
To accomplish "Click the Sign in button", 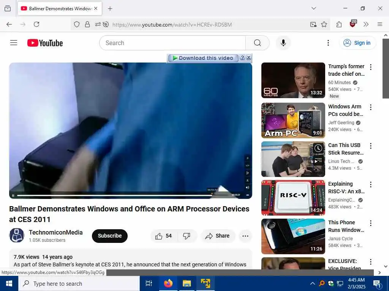I will (357, 43).
